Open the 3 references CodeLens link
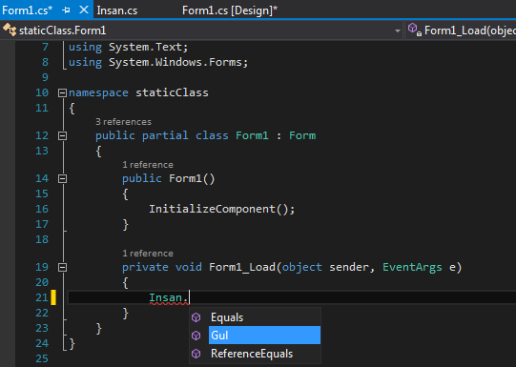This screenshot has width=516, height=367. click(123, 122)
